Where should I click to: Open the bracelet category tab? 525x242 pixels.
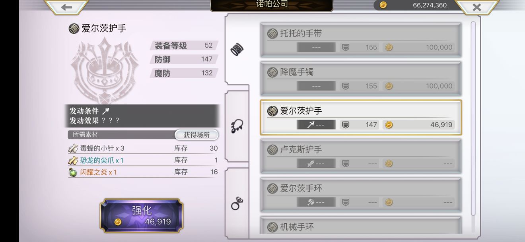click(237, 50)
